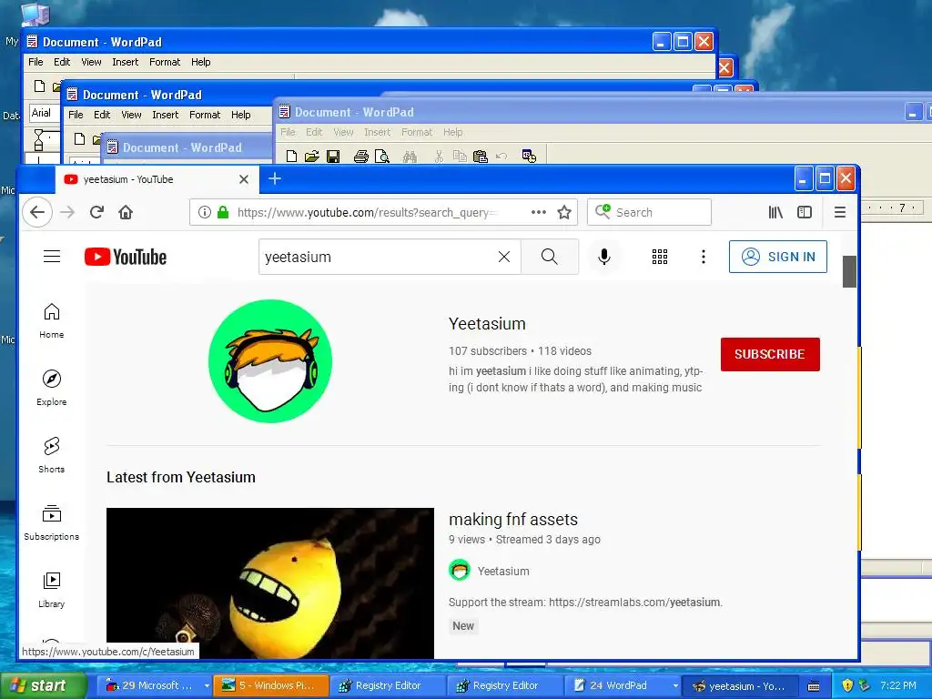The width and height of the screenshot is (932, 699).
Task: Open the YouTube apps grid
Action: point(660,257)
